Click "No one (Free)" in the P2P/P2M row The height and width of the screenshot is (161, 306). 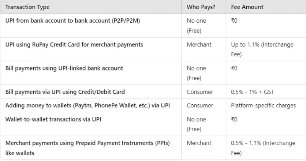pos(197,26)
